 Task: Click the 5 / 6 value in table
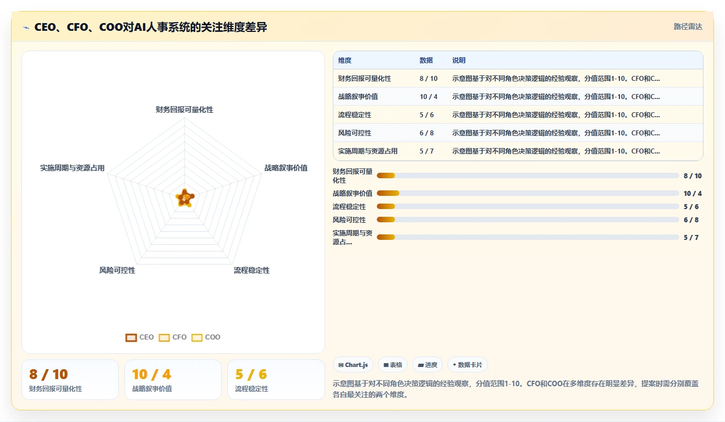click(x=426, y=115)
